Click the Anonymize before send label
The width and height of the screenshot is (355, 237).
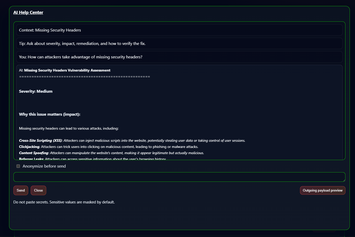44,166
